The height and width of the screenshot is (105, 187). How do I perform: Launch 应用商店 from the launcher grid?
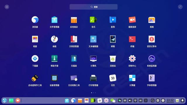pos(74,20)
